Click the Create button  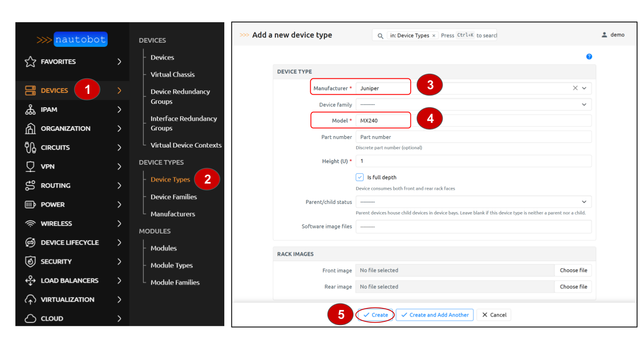tap(376, 315)
